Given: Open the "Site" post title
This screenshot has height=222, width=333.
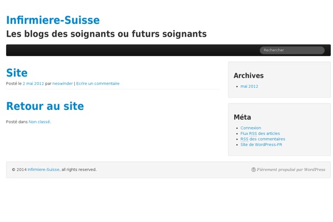Looking at the screenshot, I should click(17, 73).
